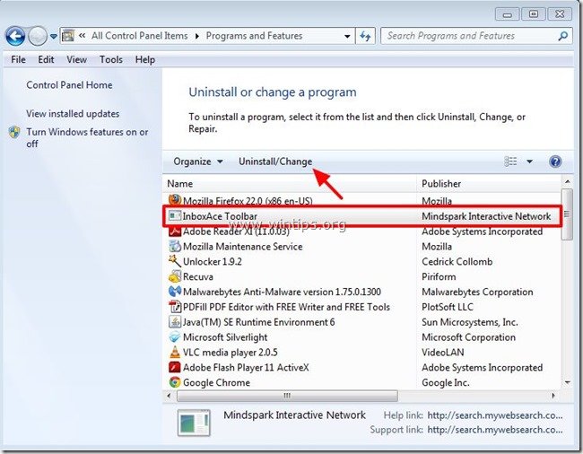
Task: Click the Control Panel address bar icon
Action: click(68, 36)
